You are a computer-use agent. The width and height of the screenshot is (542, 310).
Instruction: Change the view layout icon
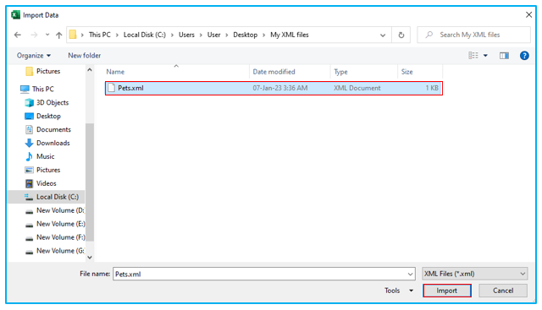click(473, 56)
